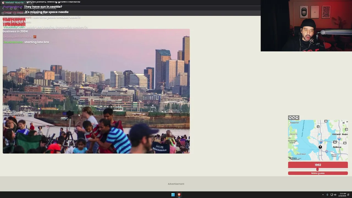352x198 pixels.
Task: Click the Brave browser taskbar icon
Action: click(x=179, y=195)
